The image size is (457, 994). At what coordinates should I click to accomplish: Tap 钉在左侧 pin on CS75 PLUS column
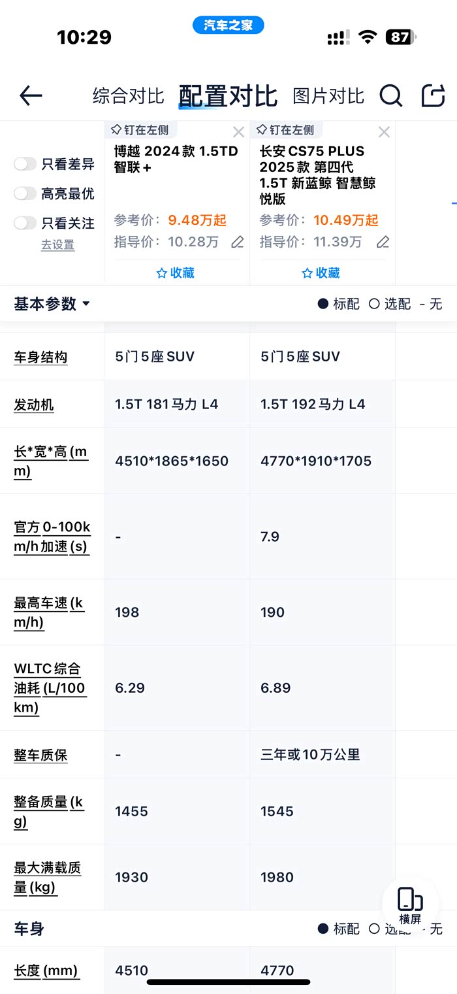pos(289,130)
